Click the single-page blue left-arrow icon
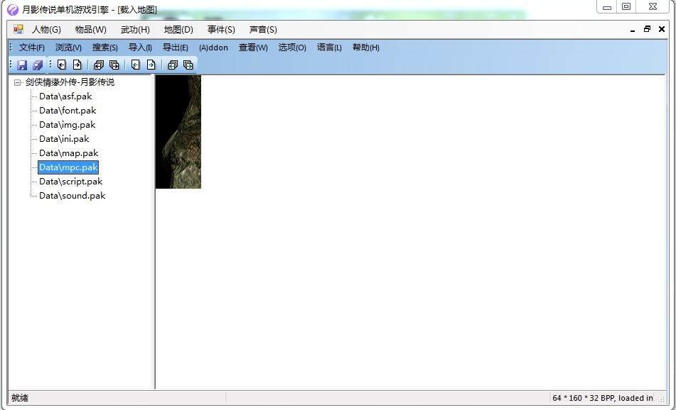The width and height of the screenshot is (676, 410). pyautogui.click(x=62, y=65)
